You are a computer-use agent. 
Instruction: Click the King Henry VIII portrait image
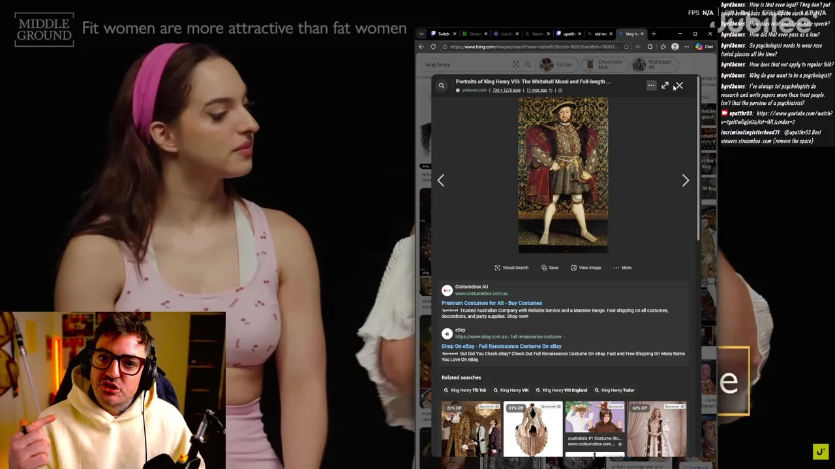click(563, 175)
